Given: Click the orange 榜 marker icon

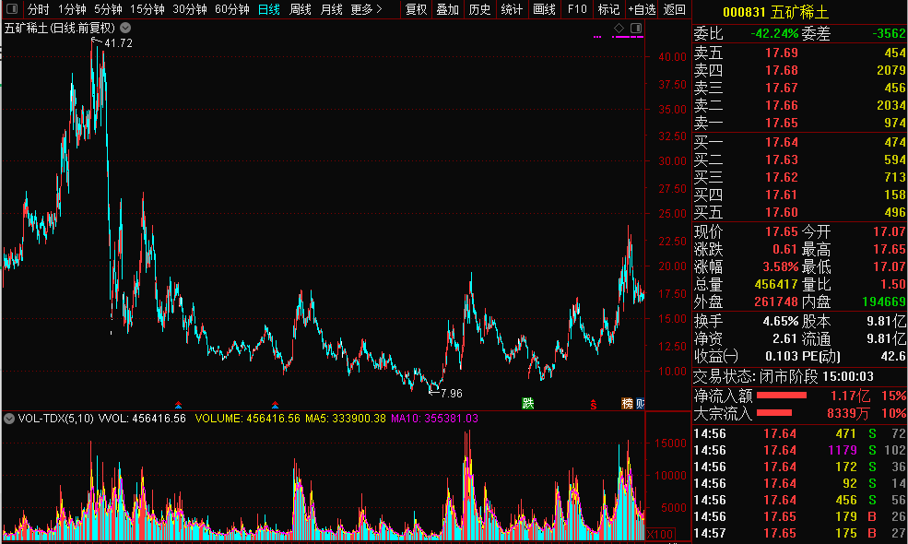Looking at the screenshot, I should [x=627, y=403].
